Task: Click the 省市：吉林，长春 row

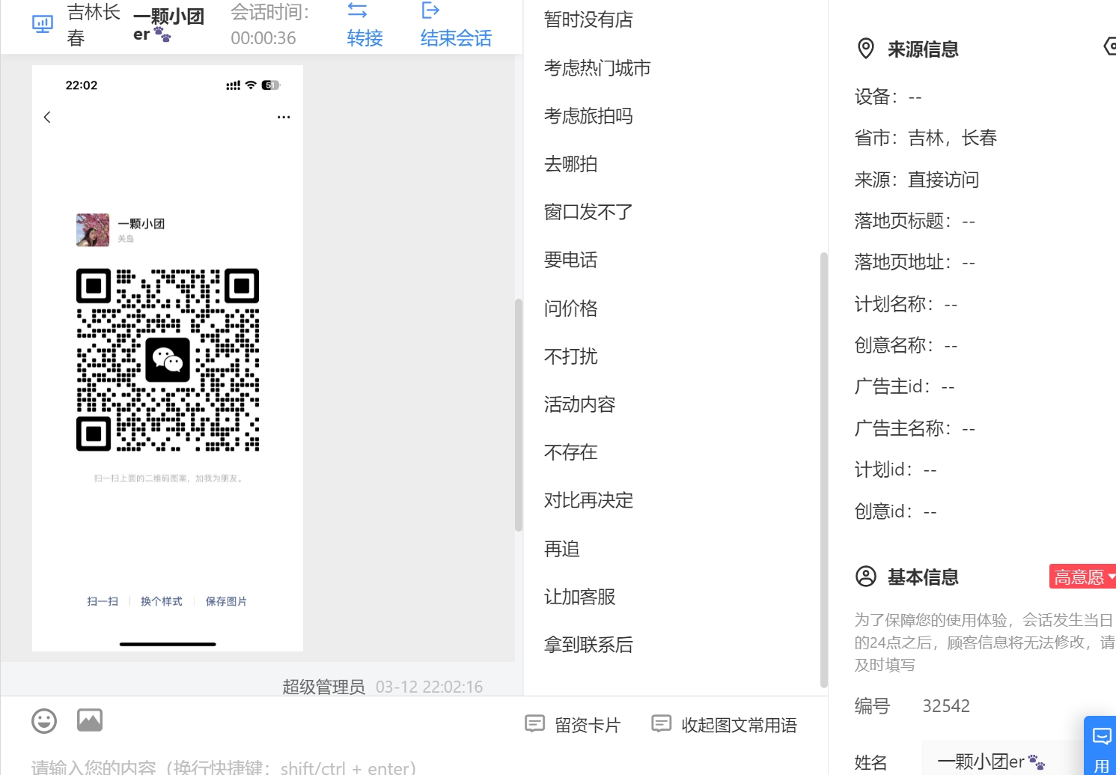Action: point(926,138)
